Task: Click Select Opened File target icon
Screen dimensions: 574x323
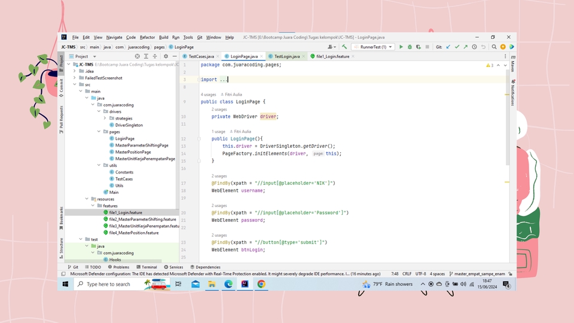Action: click(x=138, y=56)
